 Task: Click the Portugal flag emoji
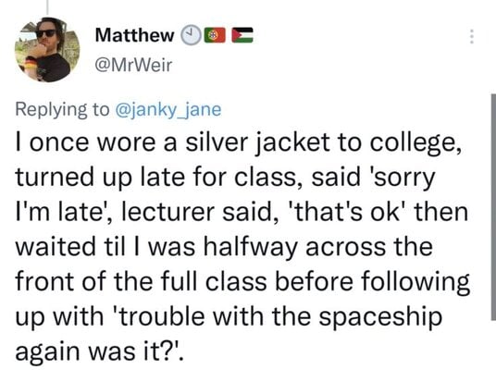coord(215,35)
